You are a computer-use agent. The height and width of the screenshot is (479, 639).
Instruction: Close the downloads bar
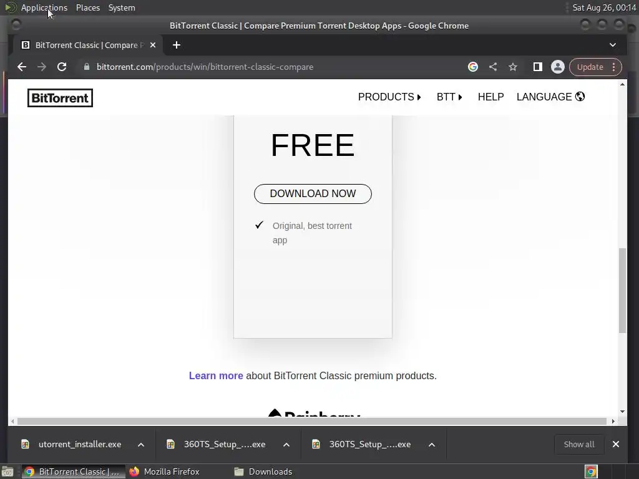pyautogui.click(x=616, y=444)
